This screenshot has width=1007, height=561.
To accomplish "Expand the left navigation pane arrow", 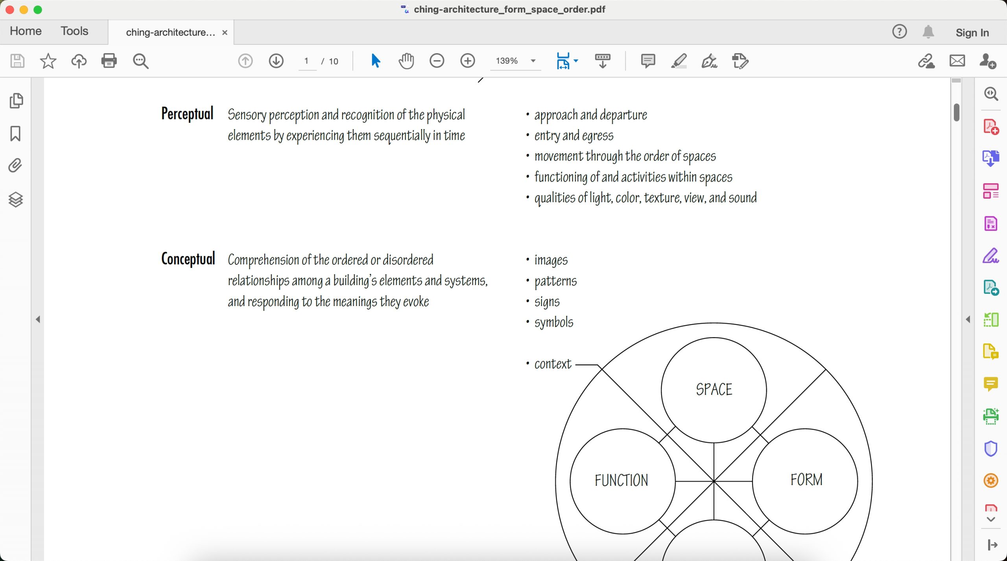I will tap(38, 319).
